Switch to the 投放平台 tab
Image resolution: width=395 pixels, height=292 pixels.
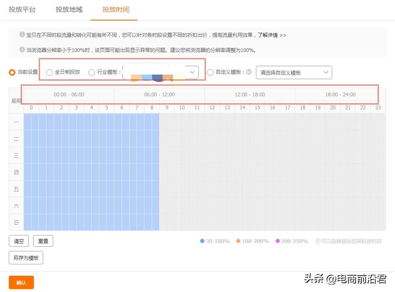[x=23, y=9]
